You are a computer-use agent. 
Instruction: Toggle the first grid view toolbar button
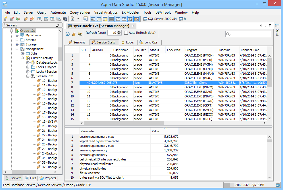tap(93, 19)
